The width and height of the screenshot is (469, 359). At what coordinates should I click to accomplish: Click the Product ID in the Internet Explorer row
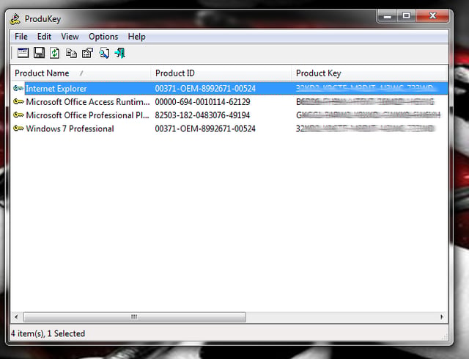pyautogui.click(x=205, y=88)
